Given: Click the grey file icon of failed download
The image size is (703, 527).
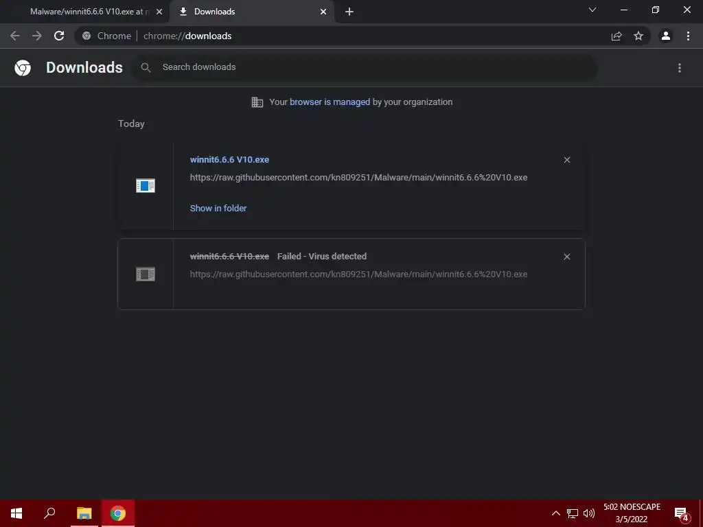Looking at the screenshot, I should click(x=146, y=274).
